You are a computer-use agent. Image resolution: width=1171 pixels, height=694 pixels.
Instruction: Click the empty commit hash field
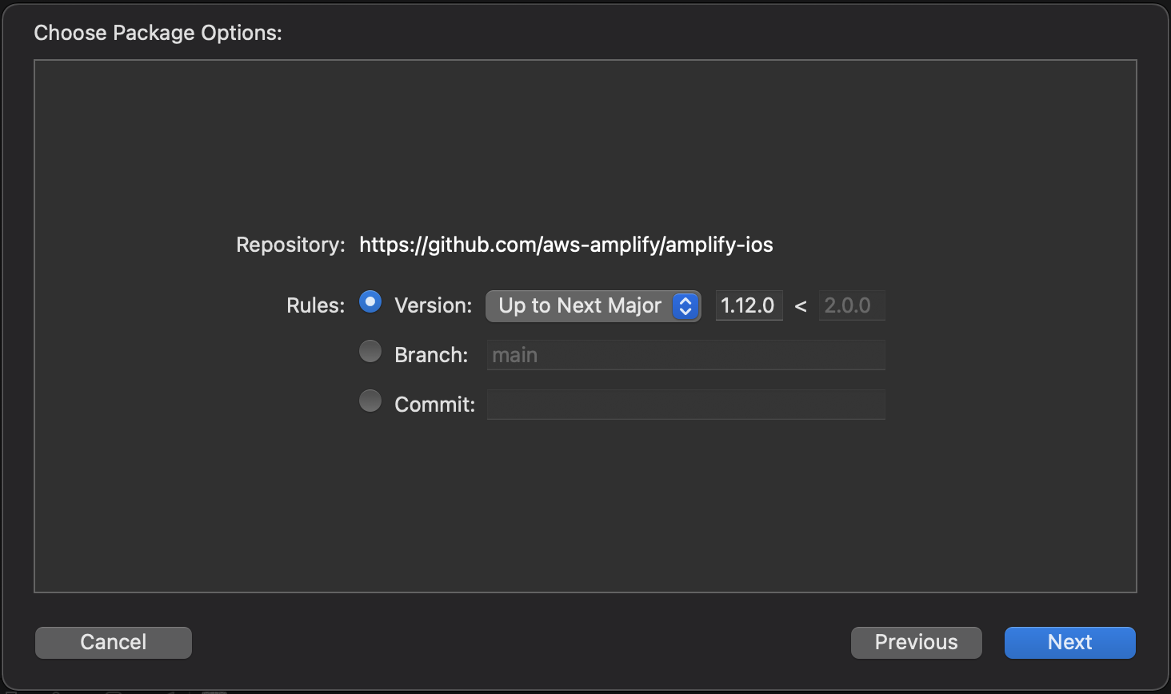pos(685,405)
